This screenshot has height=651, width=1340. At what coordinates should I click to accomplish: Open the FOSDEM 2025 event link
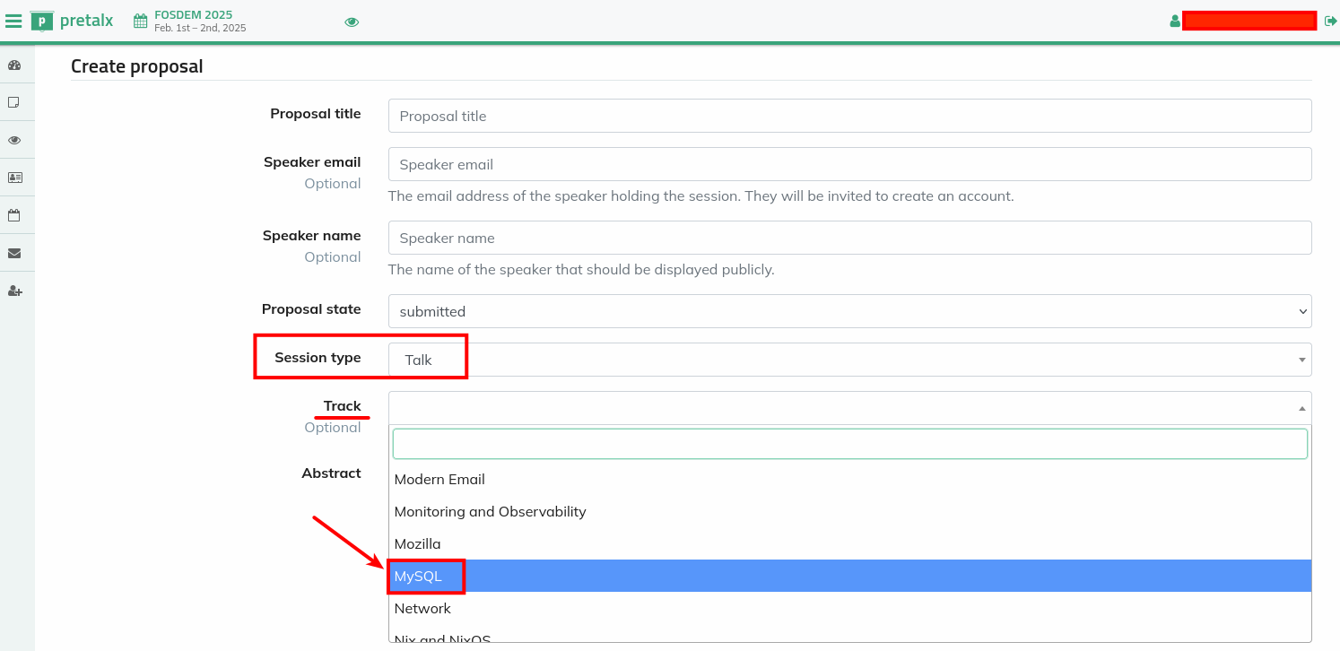[x=193, y=14]
